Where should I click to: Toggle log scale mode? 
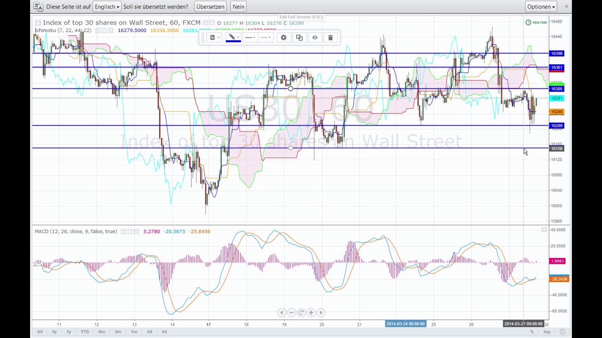point(547,332)
